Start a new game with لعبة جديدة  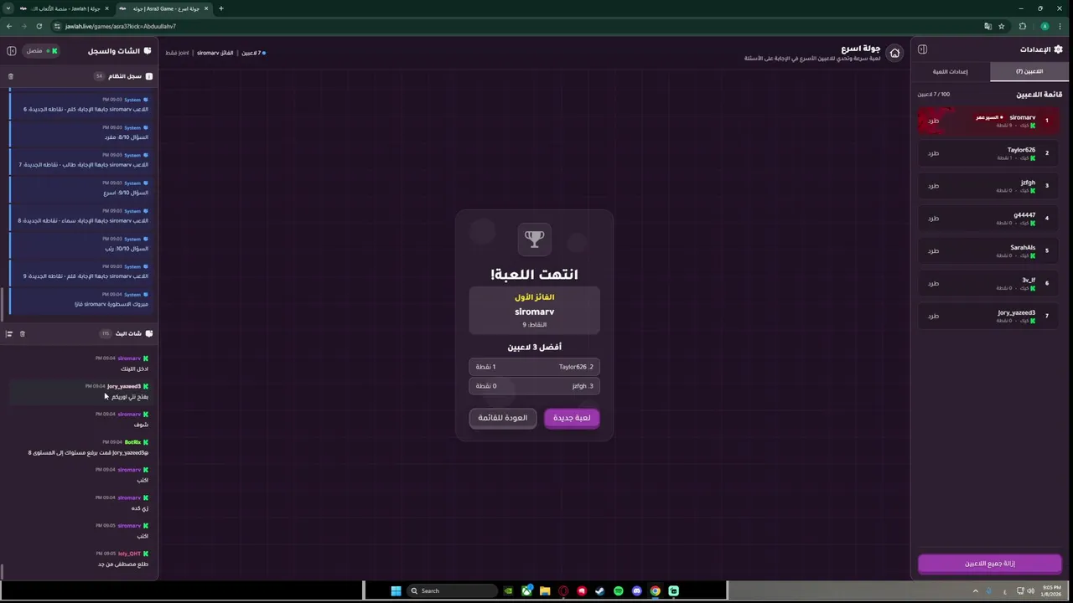point(572,418)
